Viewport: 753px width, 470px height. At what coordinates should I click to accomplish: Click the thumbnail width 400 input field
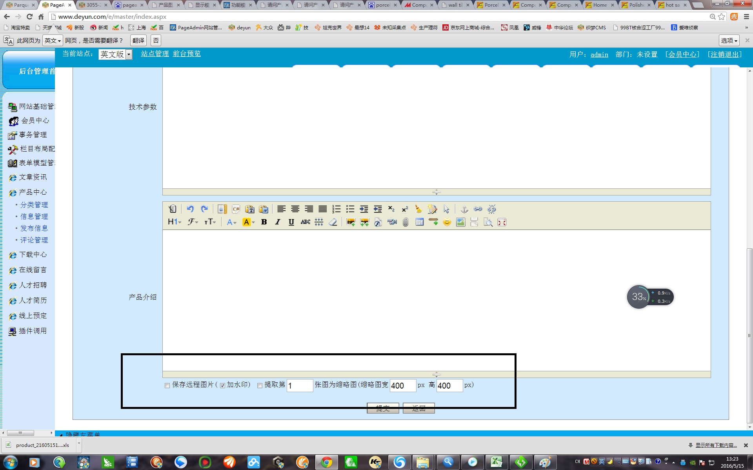pos(402,386)
